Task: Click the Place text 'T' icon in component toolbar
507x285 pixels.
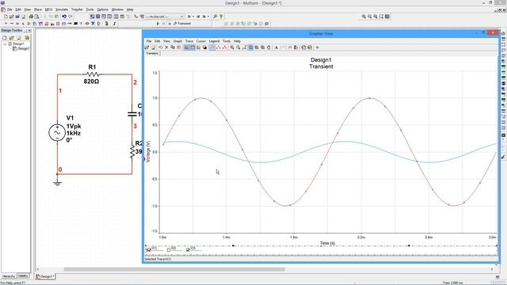Action: [81, 24]
